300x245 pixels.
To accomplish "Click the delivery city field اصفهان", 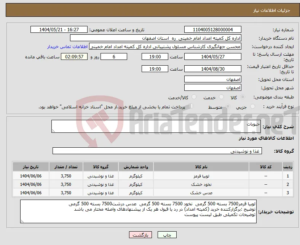I will coord(212,88).
